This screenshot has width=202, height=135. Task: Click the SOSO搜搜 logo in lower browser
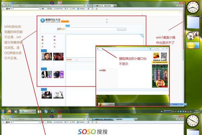93,132
